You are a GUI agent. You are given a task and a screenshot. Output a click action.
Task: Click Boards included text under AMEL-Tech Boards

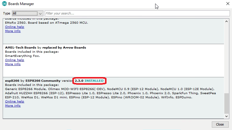click(32, 52)
